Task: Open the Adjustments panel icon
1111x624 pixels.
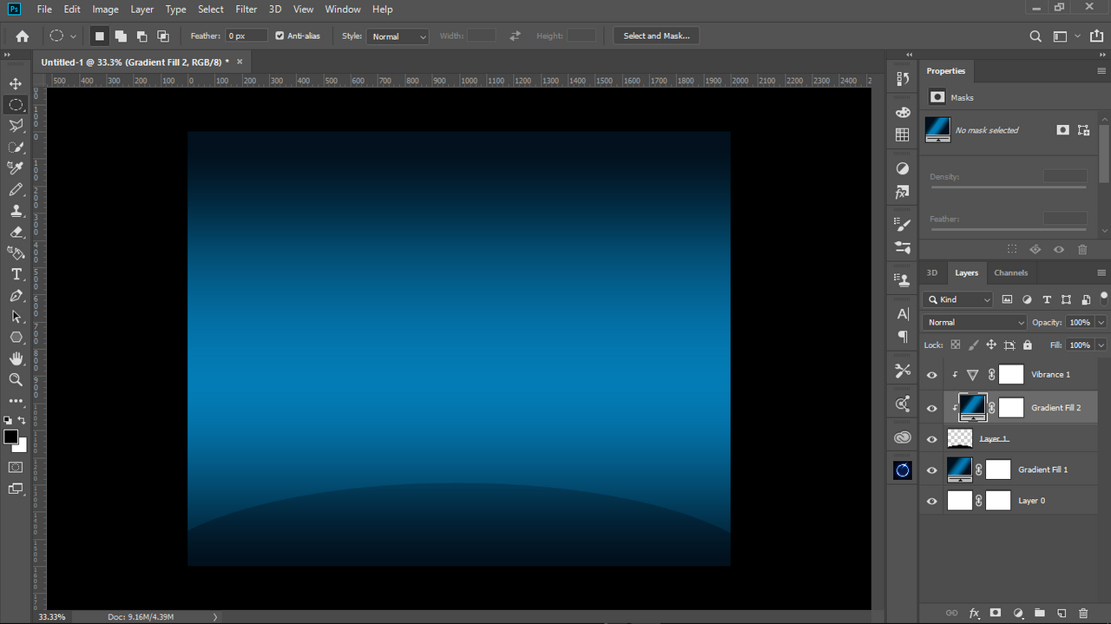Action: [903, 168]
